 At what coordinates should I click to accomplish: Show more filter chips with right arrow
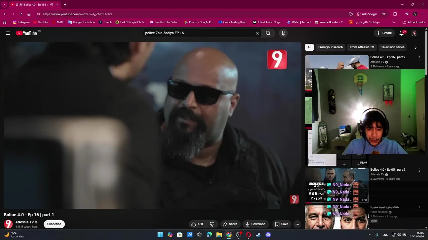[415, 47]
